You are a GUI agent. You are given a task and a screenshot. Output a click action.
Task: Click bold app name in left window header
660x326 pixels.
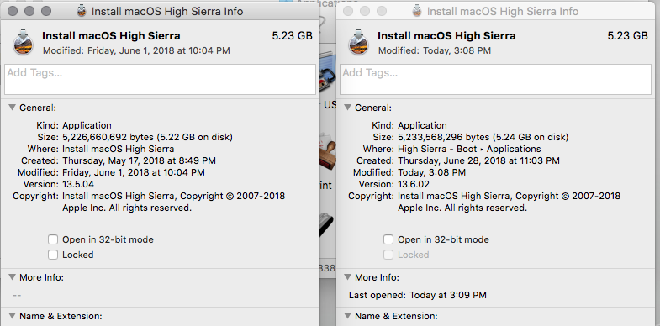(111, 36)
